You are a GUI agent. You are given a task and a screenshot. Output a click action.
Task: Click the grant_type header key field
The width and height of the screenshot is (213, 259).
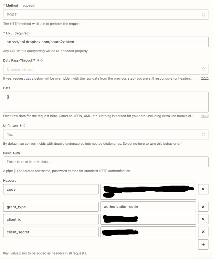(50, 207)
